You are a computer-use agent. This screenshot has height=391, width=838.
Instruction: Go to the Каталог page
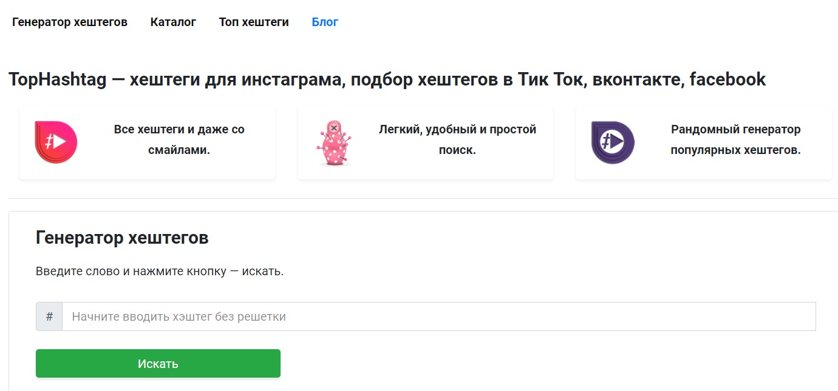[x=173, y=22]
